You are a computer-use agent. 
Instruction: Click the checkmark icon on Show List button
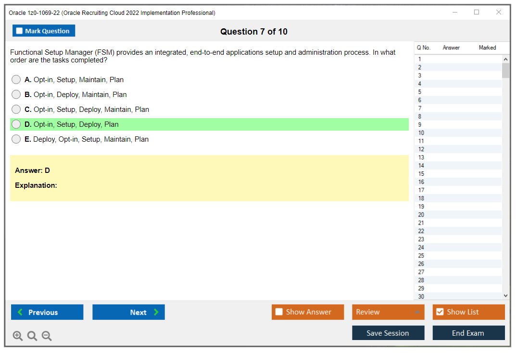[x=440, y=312]
